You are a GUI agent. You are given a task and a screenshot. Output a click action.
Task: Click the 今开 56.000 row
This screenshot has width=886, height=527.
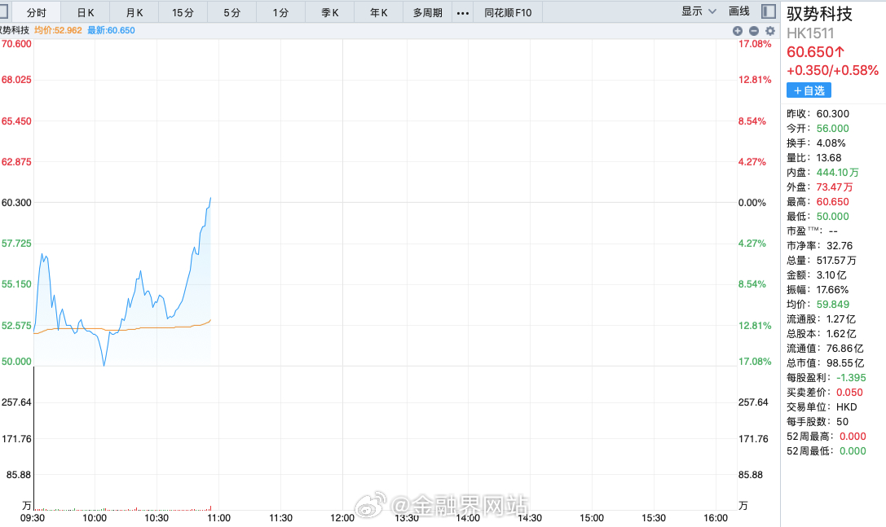(818, 128)
